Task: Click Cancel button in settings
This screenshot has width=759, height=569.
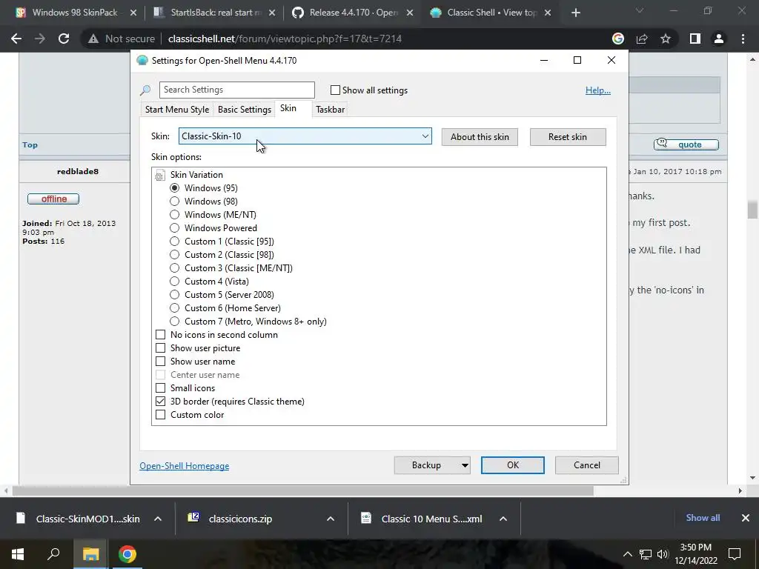Action: pos(587,465)
